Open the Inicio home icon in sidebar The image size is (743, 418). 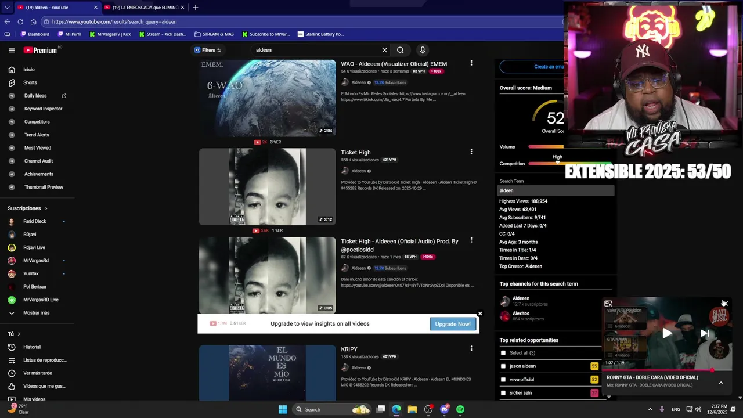click(12, 70)
